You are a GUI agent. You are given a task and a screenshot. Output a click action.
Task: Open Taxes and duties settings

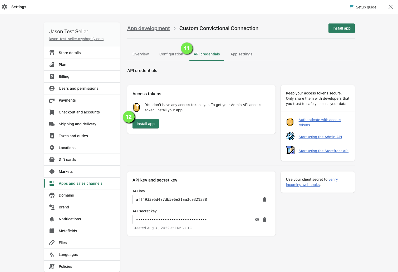pyautogui.click(x=82, y=136)
